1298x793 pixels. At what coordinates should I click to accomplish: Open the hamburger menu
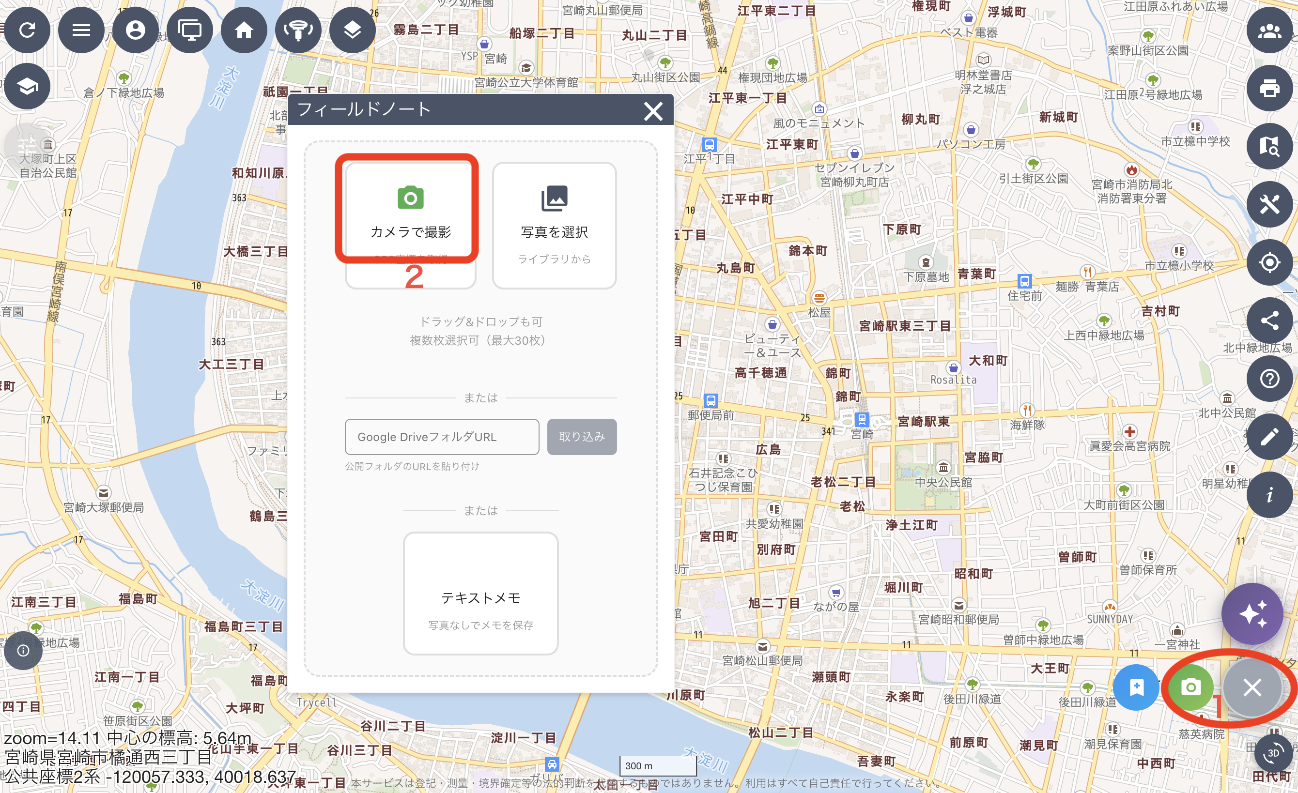click(81, 30)
